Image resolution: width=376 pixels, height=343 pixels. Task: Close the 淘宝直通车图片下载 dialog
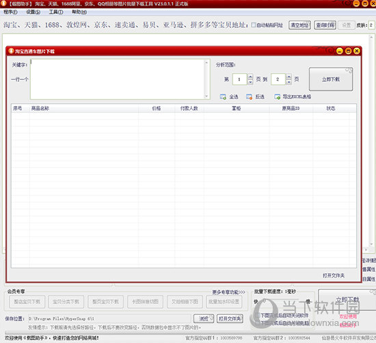pyautogui.click(x=357, y=51)
